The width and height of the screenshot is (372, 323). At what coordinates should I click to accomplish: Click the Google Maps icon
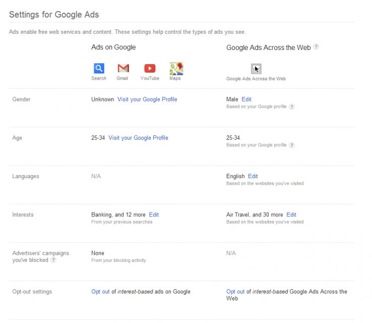[176, 68]
